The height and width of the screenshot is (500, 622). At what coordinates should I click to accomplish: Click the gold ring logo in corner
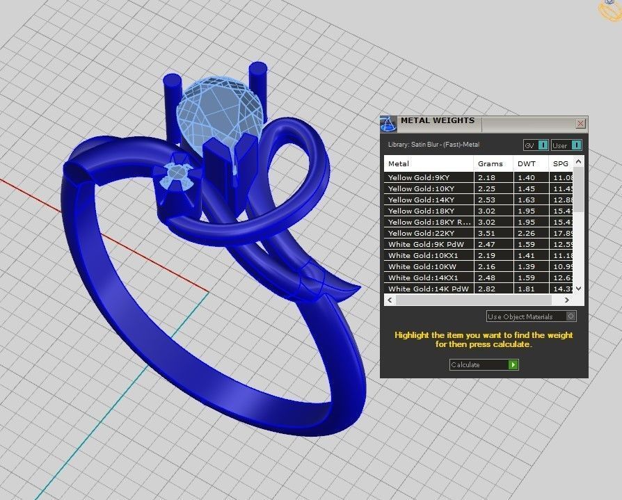click(x=611, y=10)
